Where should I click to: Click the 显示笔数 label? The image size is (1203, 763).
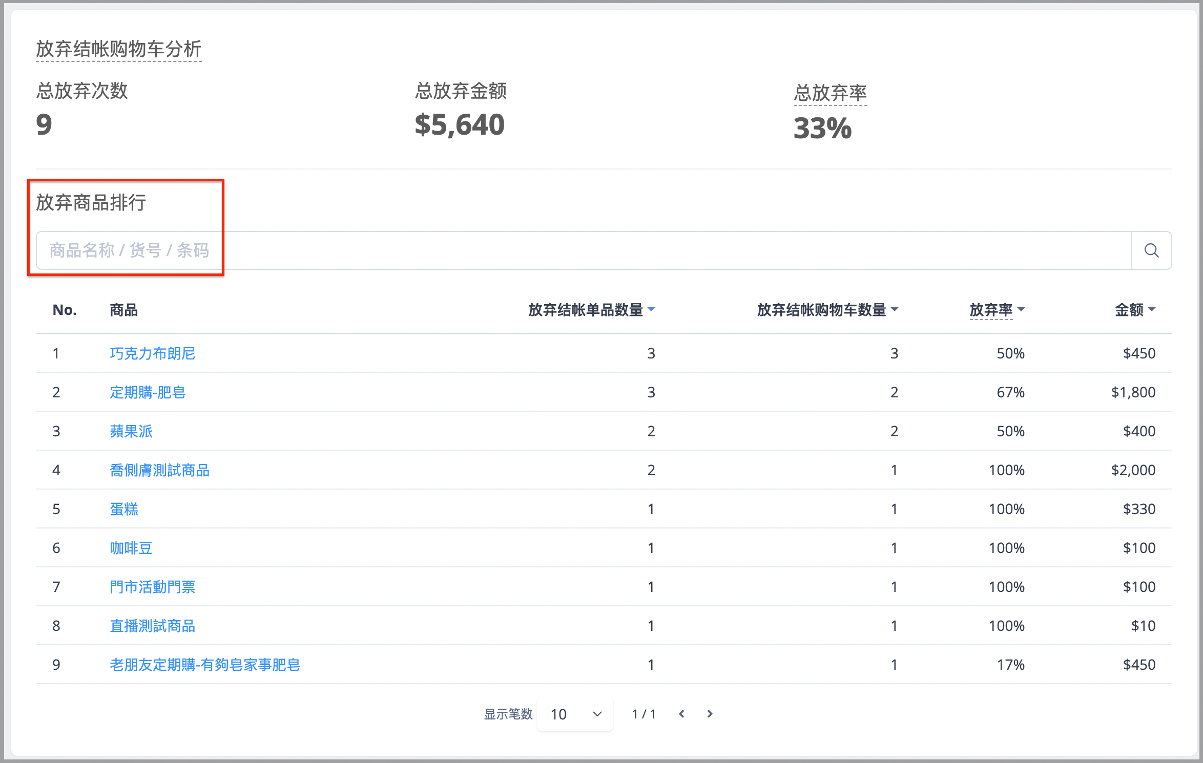(x=508, y=714)
